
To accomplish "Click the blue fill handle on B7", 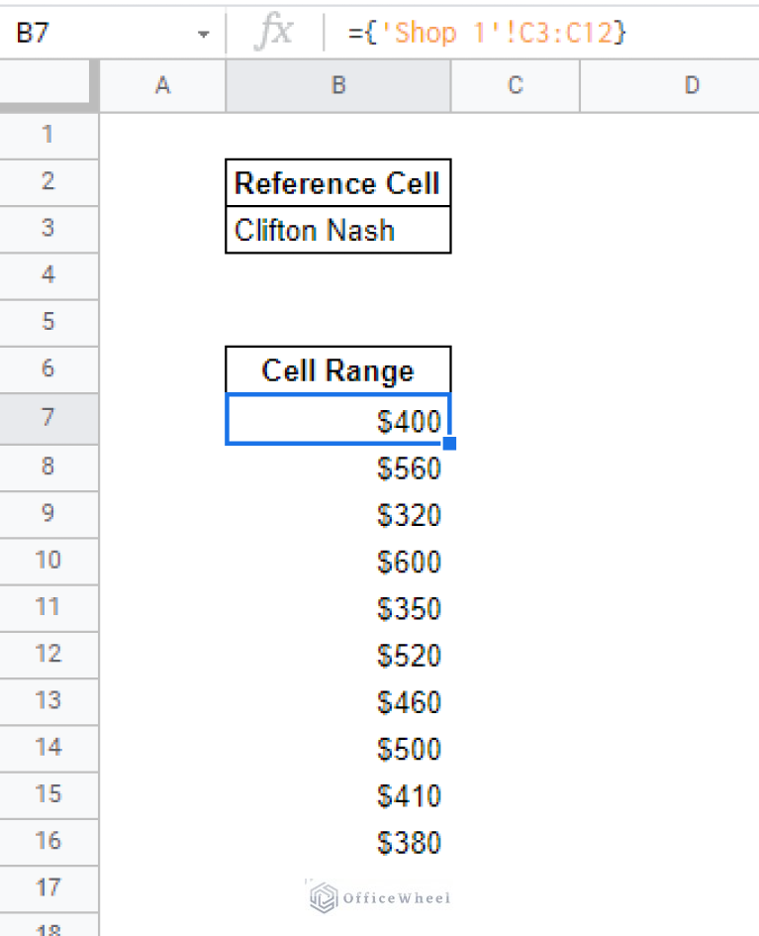I will pos(449,444).
